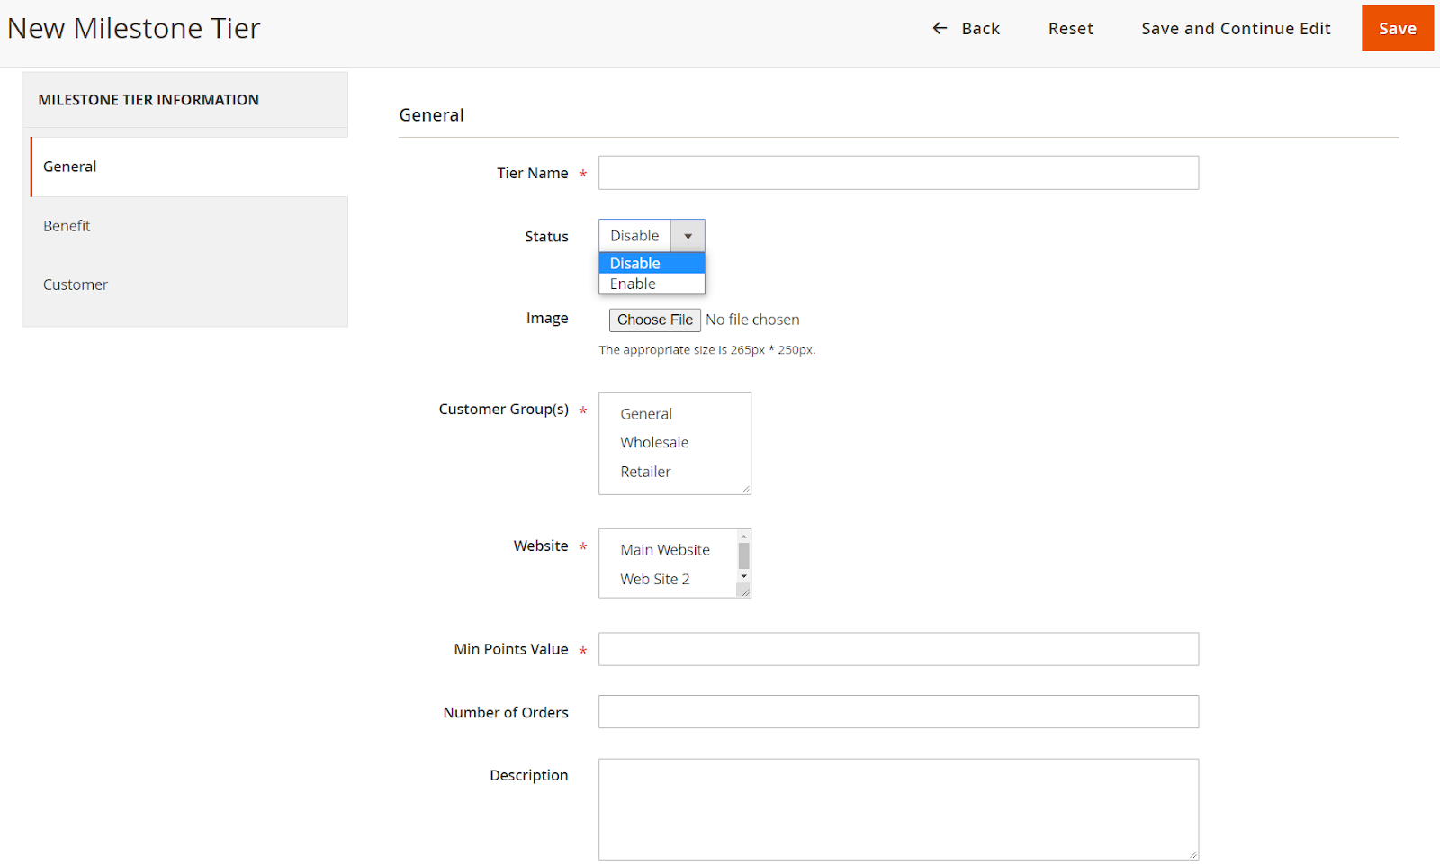Viewport: 1440px width, 866px height.
Task: Select Main Website in Website list
Action: (x=665, y=550)
